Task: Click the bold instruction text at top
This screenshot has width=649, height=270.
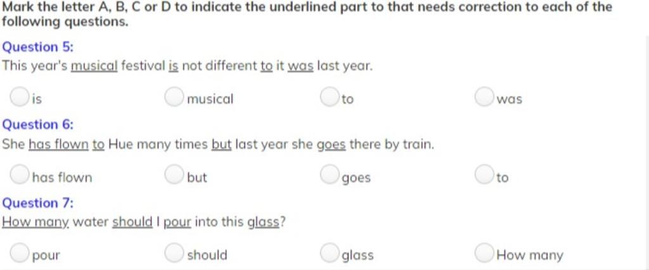Action: point(307,15)
